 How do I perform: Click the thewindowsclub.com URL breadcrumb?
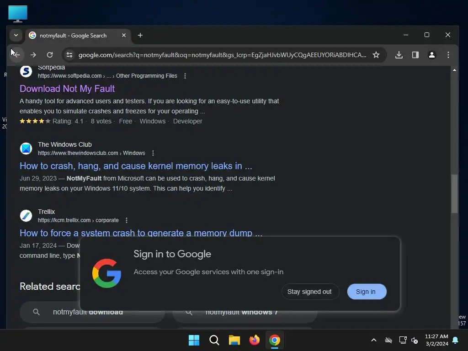(91, 153)
